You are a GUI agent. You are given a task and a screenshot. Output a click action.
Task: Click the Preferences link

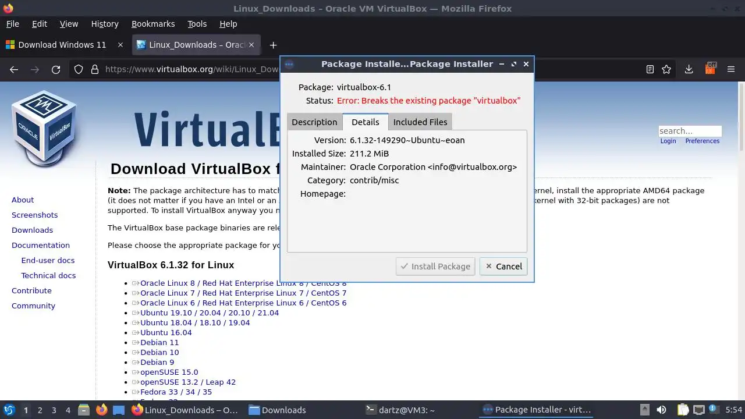(702, 141)
